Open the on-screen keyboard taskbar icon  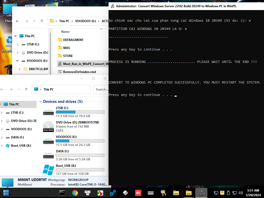pyautogui.click(x=151, y=193)
